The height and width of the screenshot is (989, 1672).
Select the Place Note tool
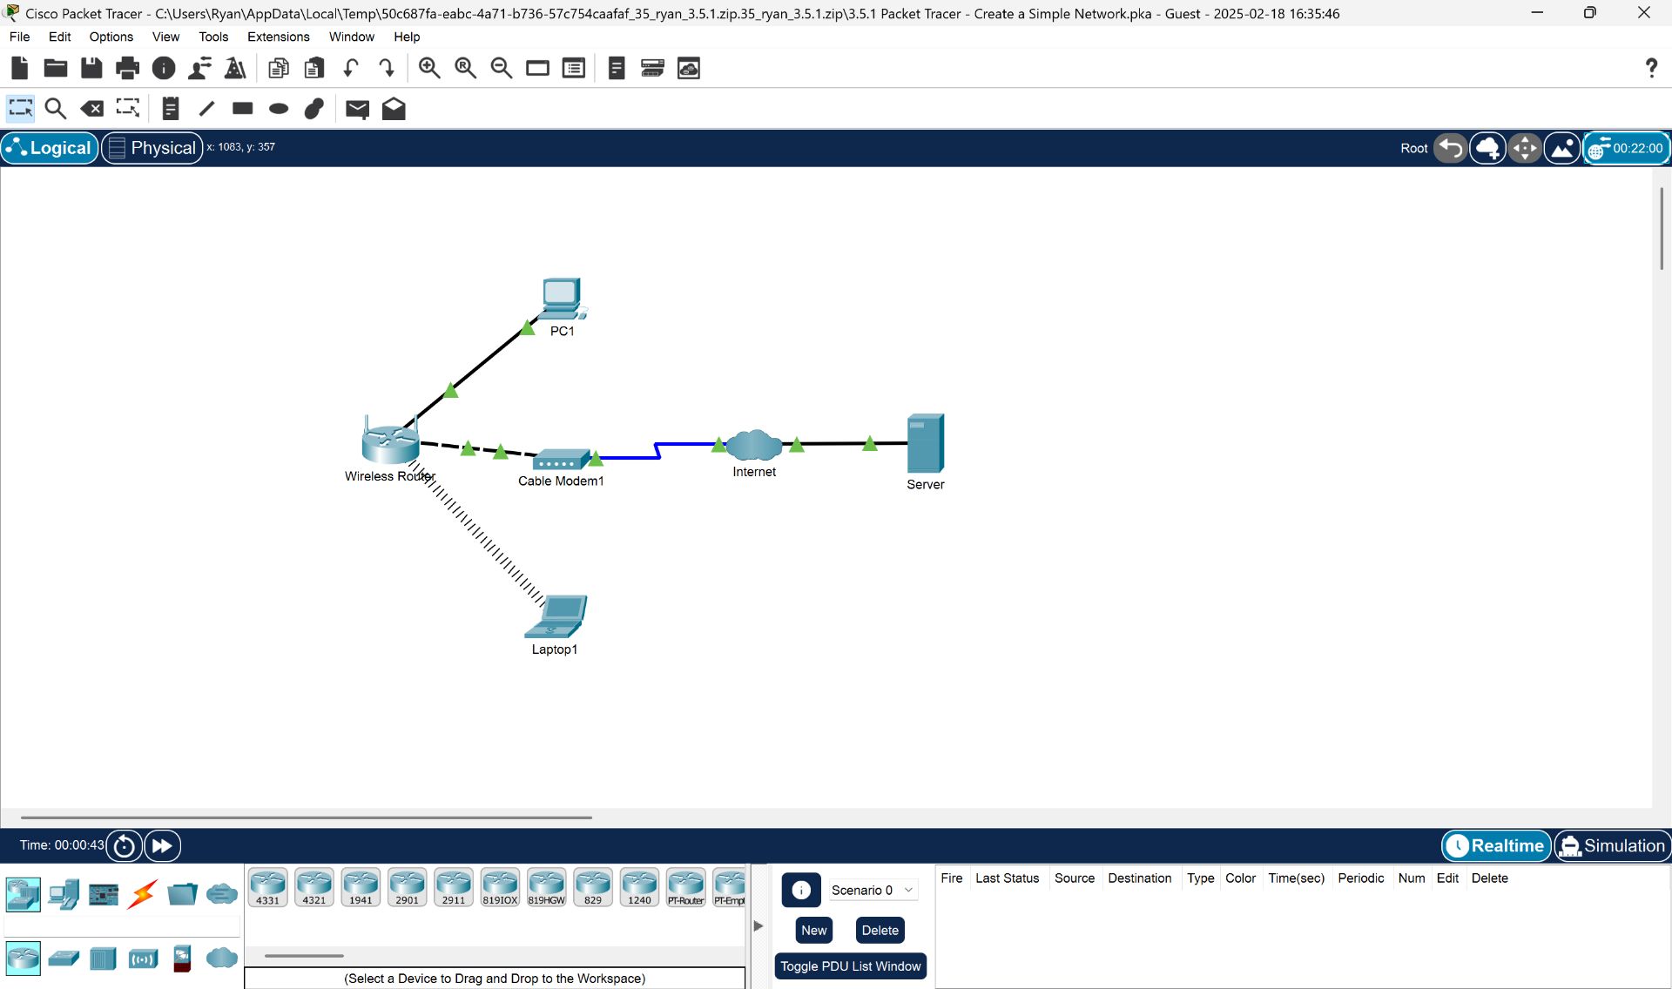coord(171,109)
